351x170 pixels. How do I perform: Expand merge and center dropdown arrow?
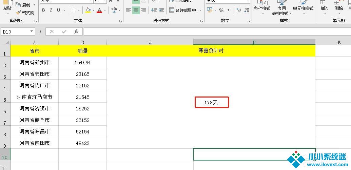(x=200, y=10)
